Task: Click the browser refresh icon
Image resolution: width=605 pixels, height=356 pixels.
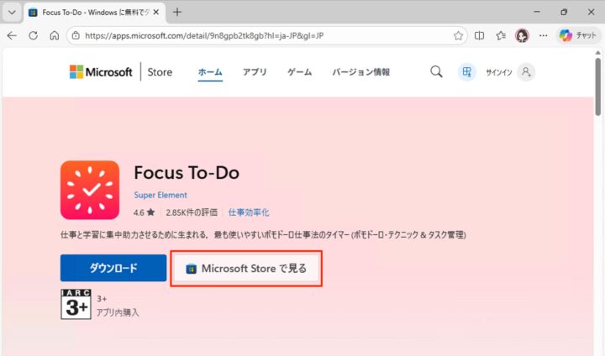Action: tap(34, 36)
